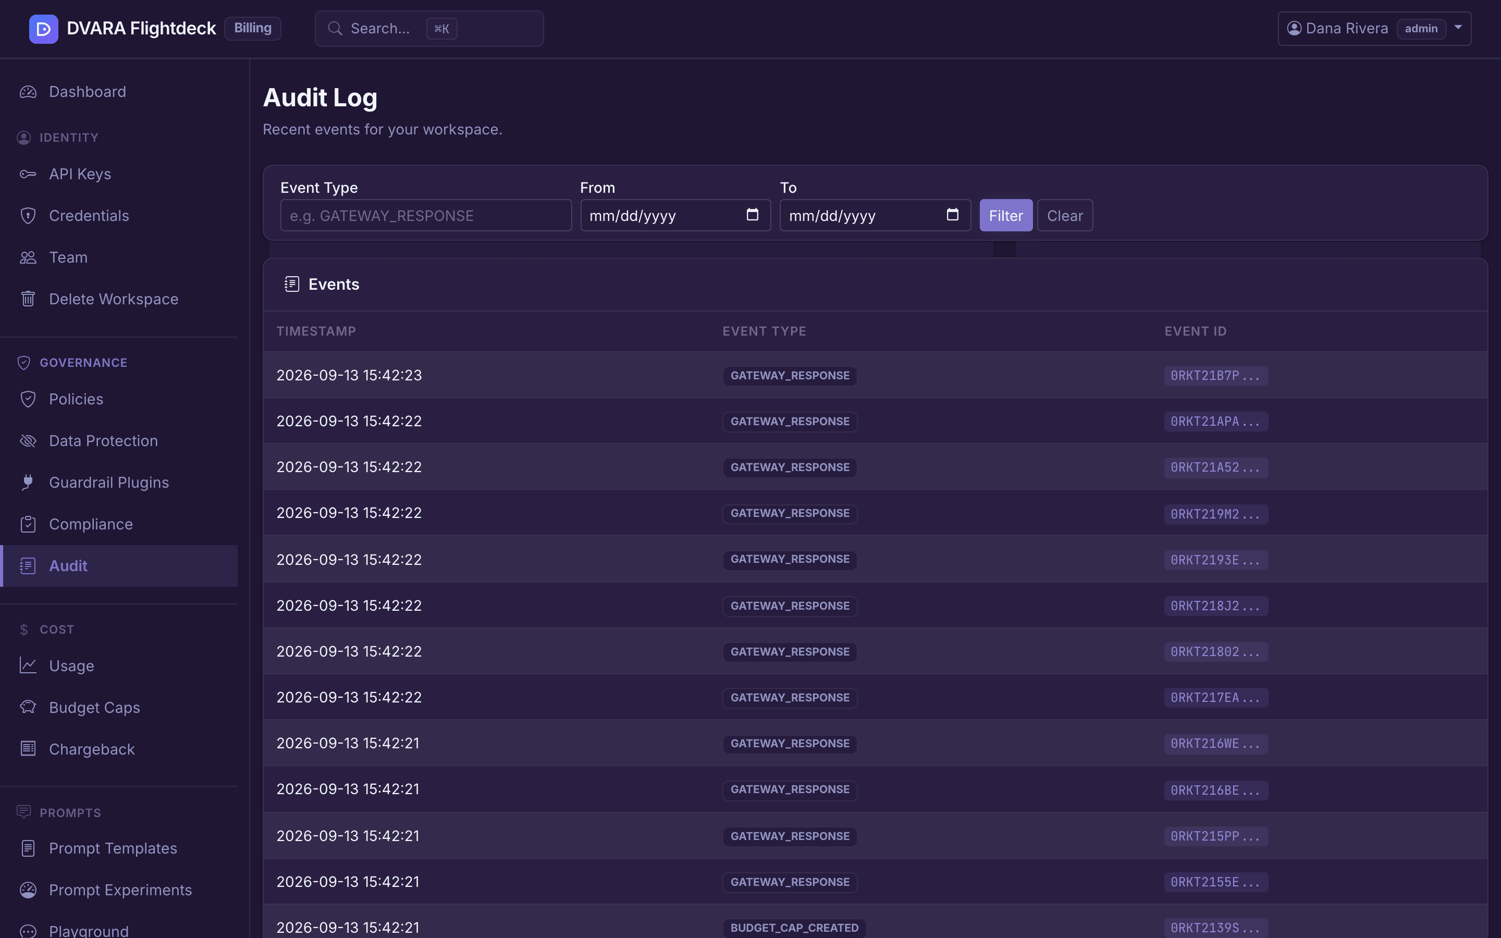This screenshot has width=1501, height=938.
Task: Click the search magnifier icon
Action: coord(335,29)
